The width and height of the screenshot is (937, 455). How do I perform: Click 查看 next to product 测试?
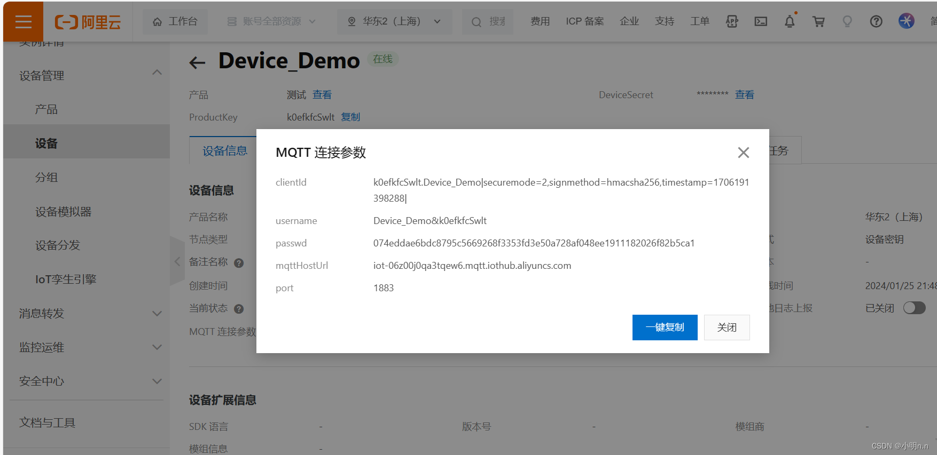click(322, 94)
